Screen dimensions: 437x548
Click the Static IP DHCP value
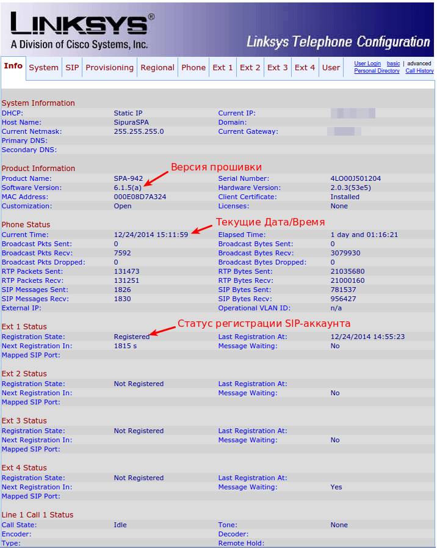click(x=128, y=113)
